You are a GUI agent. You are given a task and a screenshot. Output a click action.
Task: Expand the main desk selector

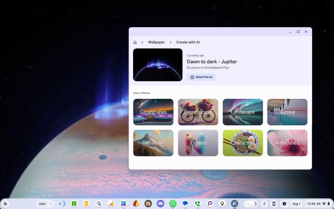coord(44,204)
